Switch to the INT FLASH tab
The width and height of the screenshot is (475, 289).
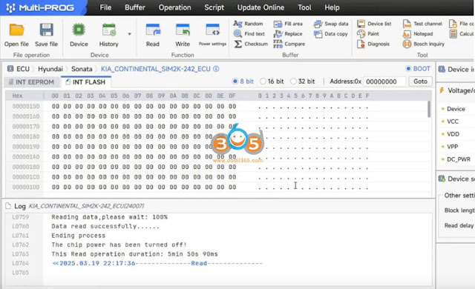click(86, 82)
